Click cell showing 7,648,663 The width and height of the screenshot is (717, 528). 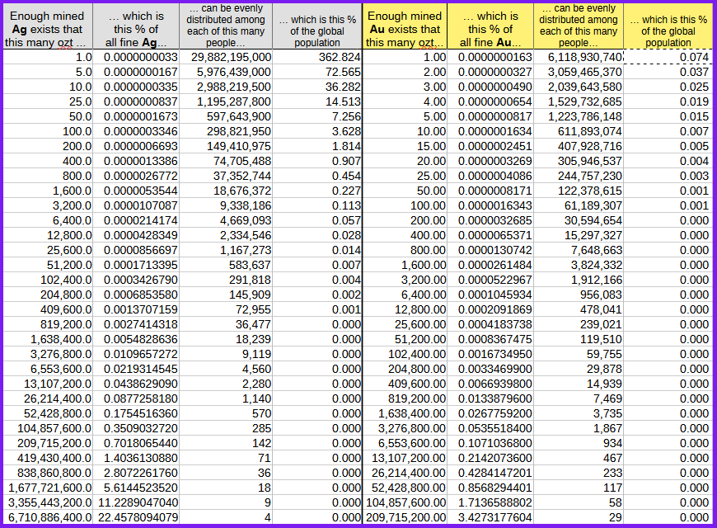click(x=579, y=250)
